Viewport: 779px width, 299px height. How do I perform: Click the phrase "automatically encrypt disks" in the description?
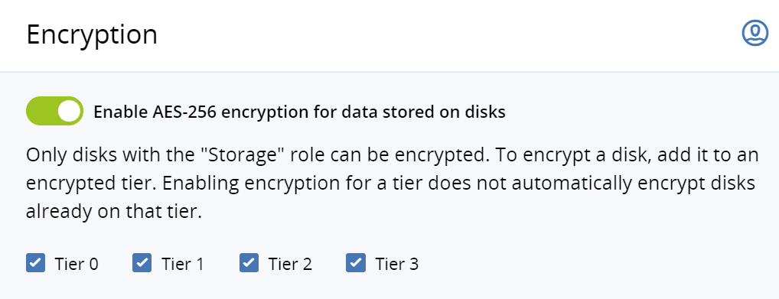pos(631,184)
